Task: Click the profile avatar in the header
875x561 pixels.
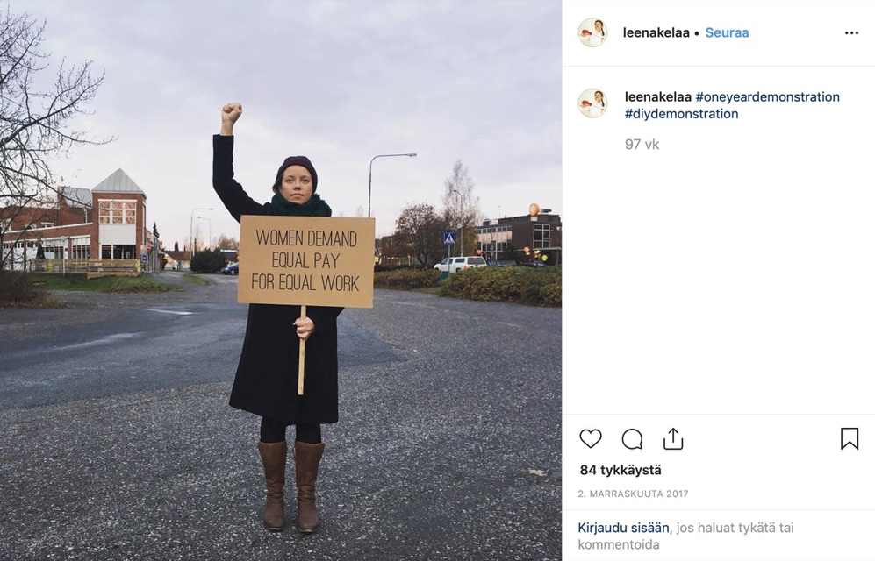Action: click(x=592, y=32)
